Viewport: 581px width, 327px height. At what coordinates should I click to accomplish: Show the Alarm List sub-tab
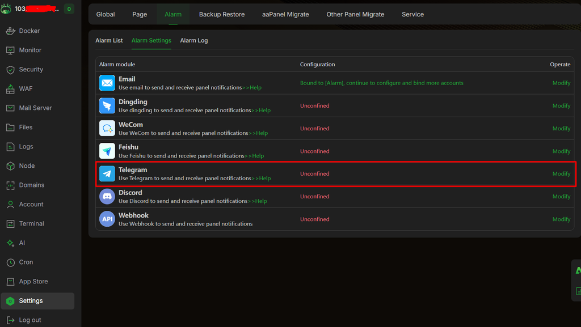(x=109, y=40)
